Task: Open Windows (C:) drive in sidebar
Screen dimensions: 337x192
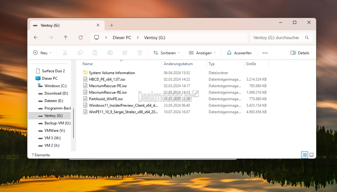Action: (x=55, y=86)
